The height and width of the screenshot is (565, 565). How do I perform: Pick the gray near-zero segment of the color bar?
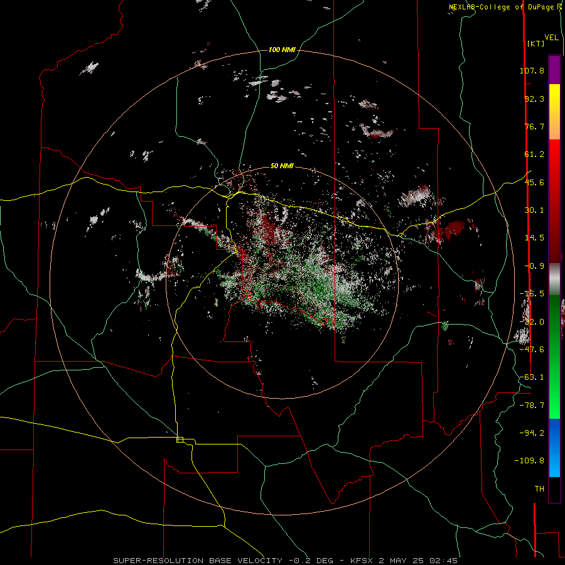coord(554,279)
